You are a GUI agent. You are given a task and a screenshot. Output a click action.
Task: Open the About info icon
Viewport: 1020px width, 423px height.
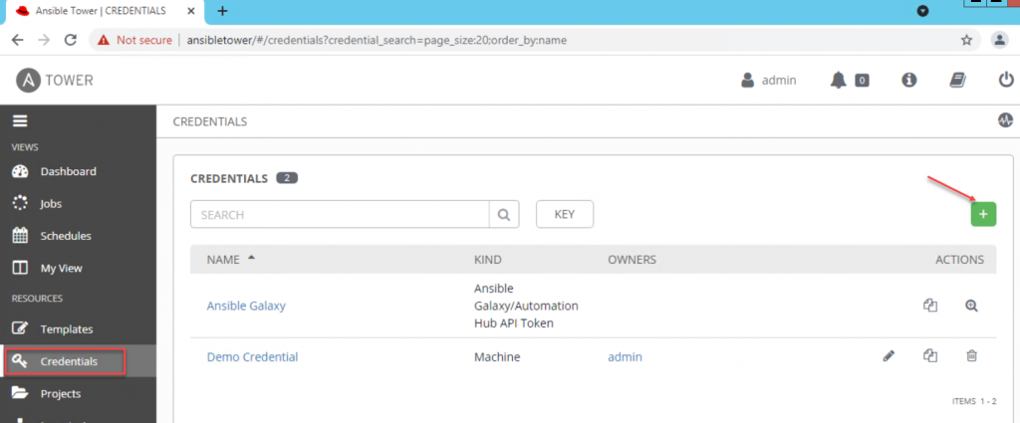(908, 80)
